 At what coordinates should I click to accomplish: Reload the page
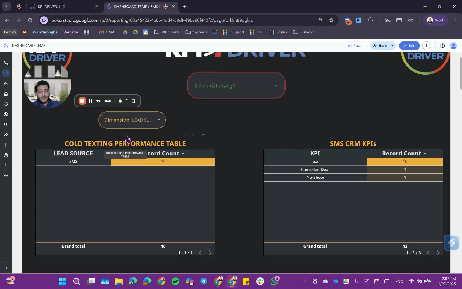point(30,20)
